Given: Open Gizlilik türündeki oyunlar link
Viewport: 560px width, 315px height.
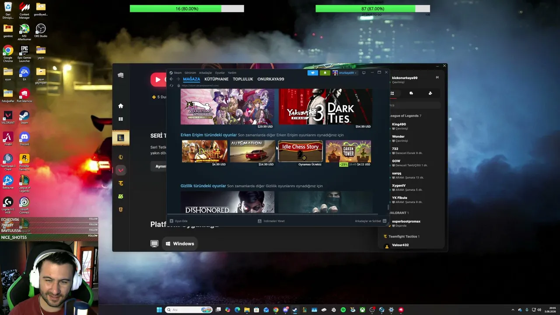Looking at the screenshot, I should tap(203, 186).
